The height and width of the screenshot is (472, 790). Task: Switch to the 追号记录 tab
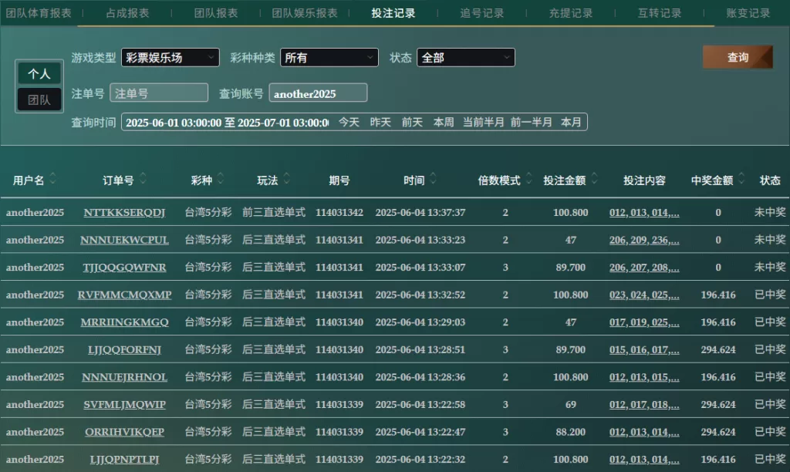482,13
